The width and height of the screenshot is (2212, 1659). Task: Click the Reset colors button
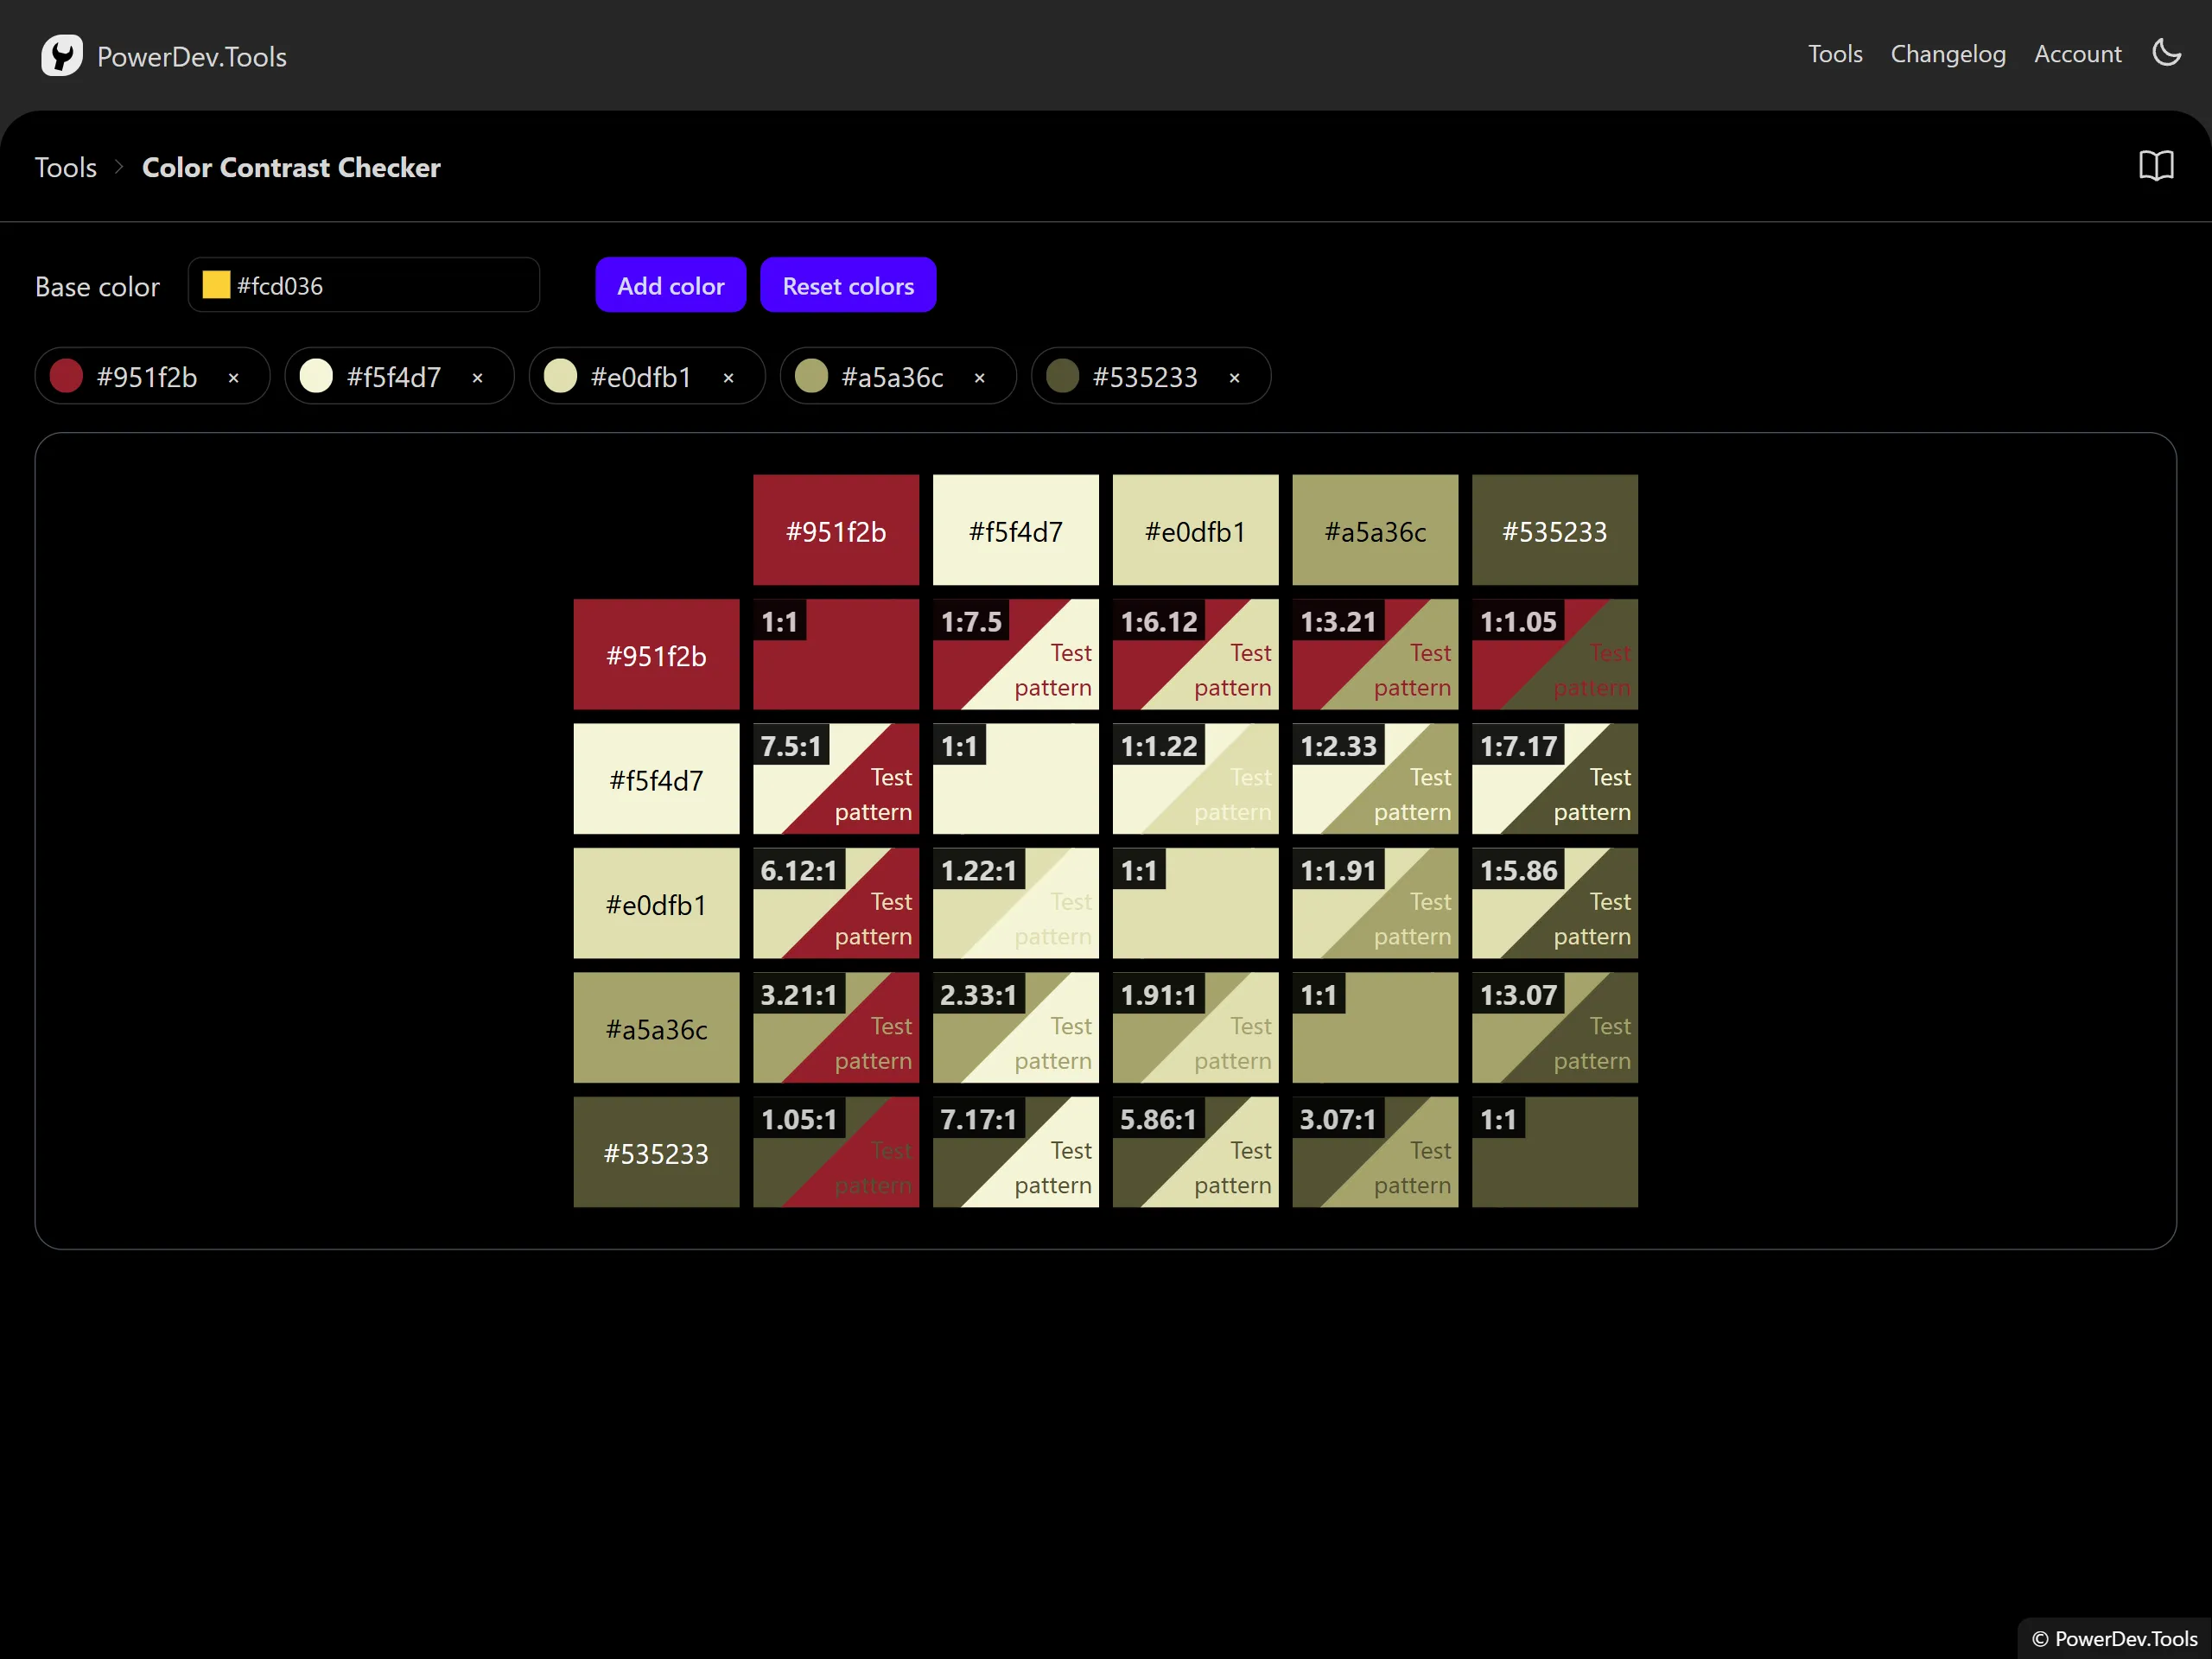tap(848, 285)
